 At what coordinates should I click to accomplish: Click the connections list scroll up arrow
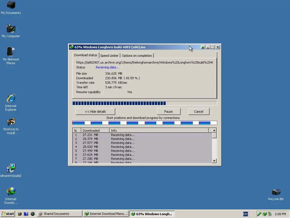point(214,130)
